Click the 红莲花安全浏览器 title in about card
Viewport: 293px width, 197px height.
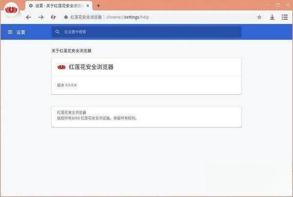(91, 67)
